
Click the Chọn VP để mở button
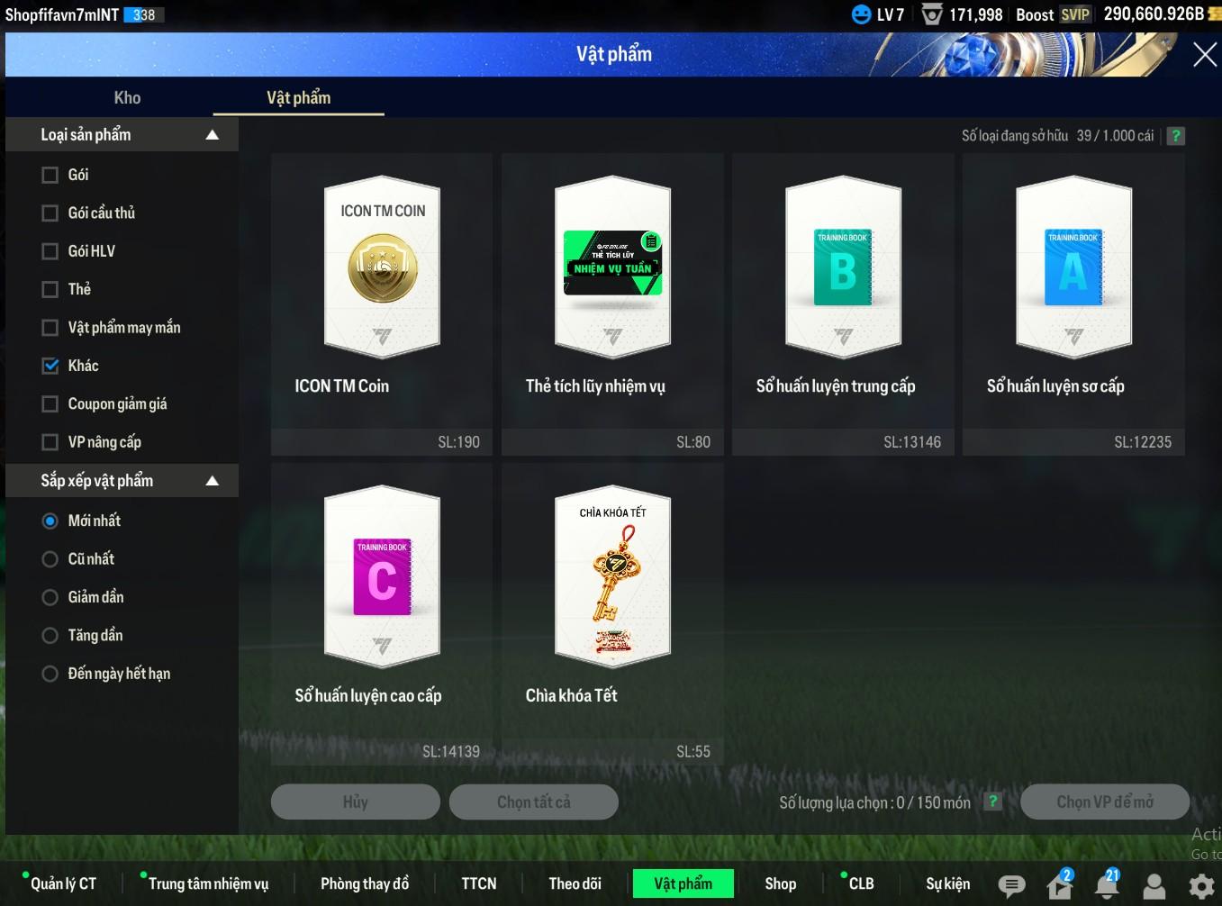(x=1104, y=802)
